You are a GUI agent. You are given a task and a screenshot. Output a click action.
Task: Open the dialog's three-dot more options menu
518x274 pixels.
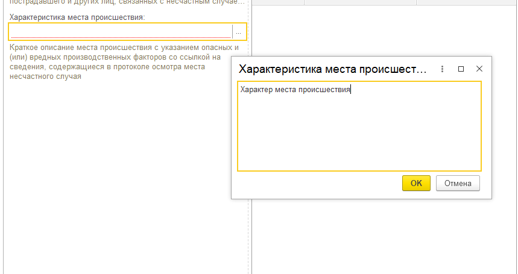click(x=442, y=69)
